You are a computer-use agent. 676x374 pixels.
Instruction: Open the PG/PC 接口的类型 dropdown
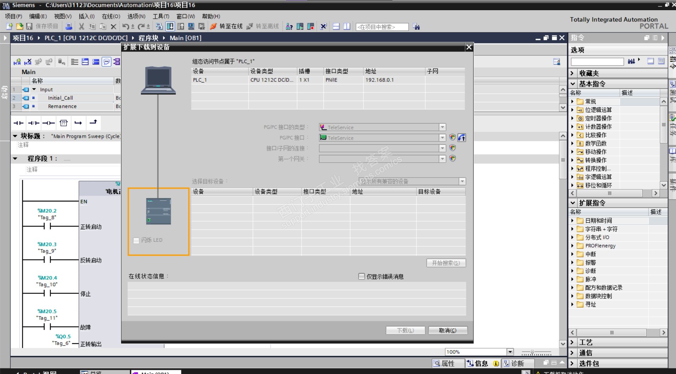click(442, 127)
